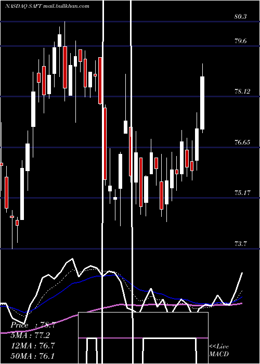The image size is (260, 364).
Task: Click the 75.17 price level label
Action: tap(242, 193)
